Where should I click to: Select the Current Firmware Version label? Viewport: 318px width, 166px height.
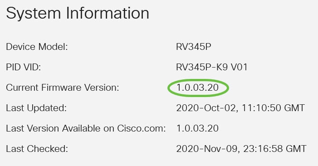(63, 88)
